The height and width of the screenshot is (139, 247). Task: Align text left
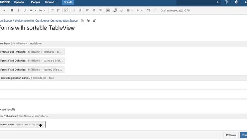click(x=88, y=10)
